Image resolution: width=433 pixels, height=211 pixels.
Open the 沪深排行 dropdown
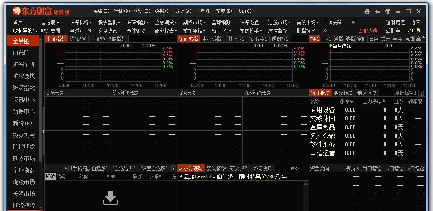pyautogui.click(x=81, y=22)
